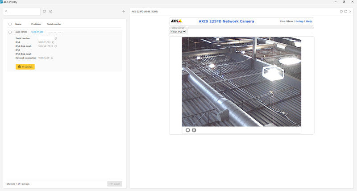Sort by the IP address column header
357x191 pixels.
click(x=36, y=24)
